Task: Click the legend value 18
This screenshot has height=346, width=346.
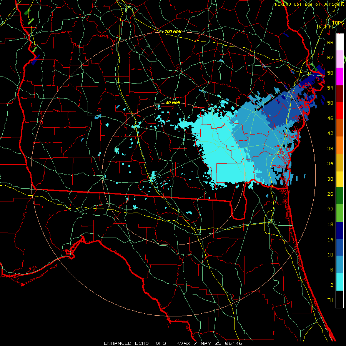Action: click(x=330, y=225)
